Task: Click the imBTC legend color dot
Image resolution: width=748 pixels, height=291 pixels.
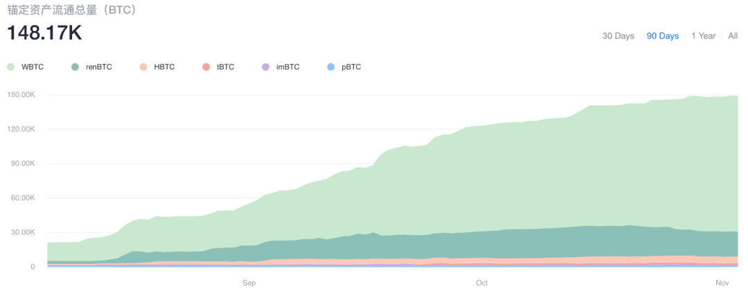Action: (266, 67)
